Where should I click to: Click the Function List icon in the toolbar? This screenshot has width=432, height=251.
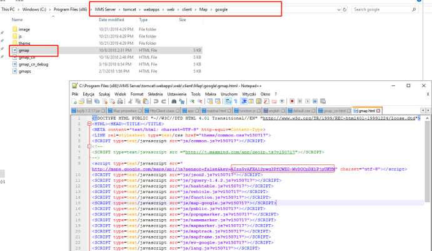tap(266, 102)
